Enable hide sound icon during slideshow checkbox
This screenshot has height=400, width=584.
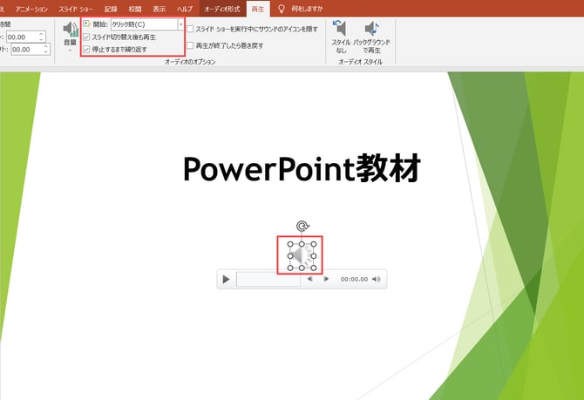[191, 29]
